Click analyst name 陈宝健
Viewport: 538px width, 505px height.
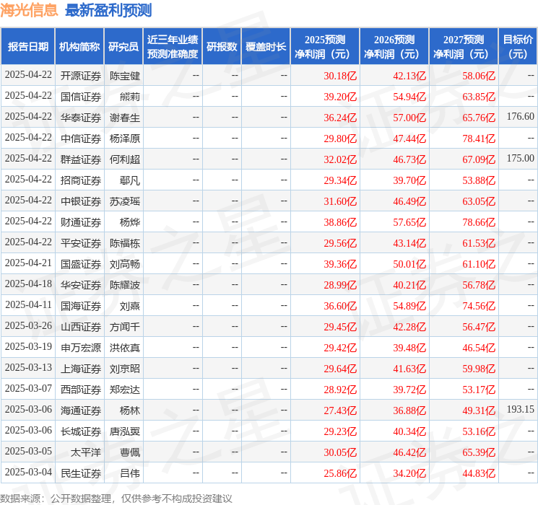(x=124, y=76)
